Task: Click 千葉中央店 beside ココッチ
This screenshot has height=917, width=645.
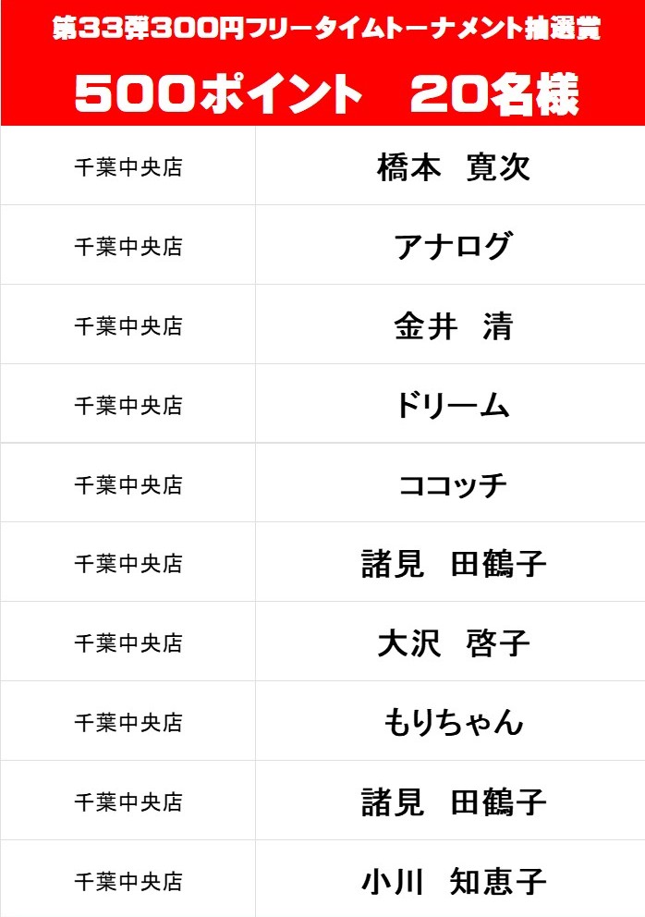Action: click(128, 485)
